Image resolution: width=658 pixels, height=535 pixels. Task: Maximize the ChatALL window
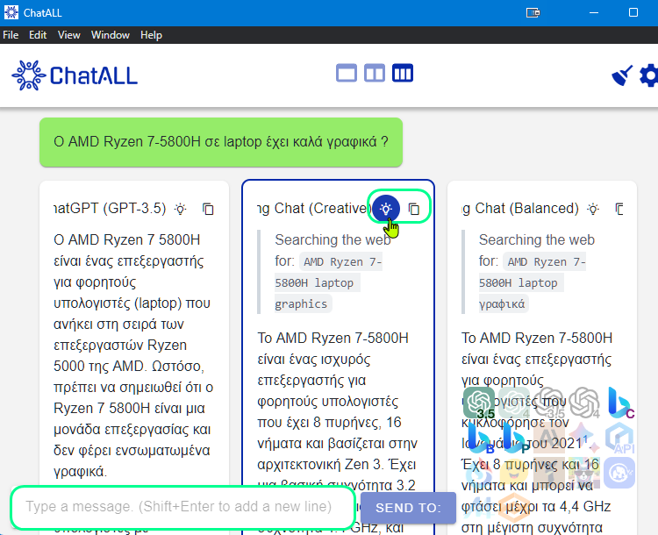[633, 12]
